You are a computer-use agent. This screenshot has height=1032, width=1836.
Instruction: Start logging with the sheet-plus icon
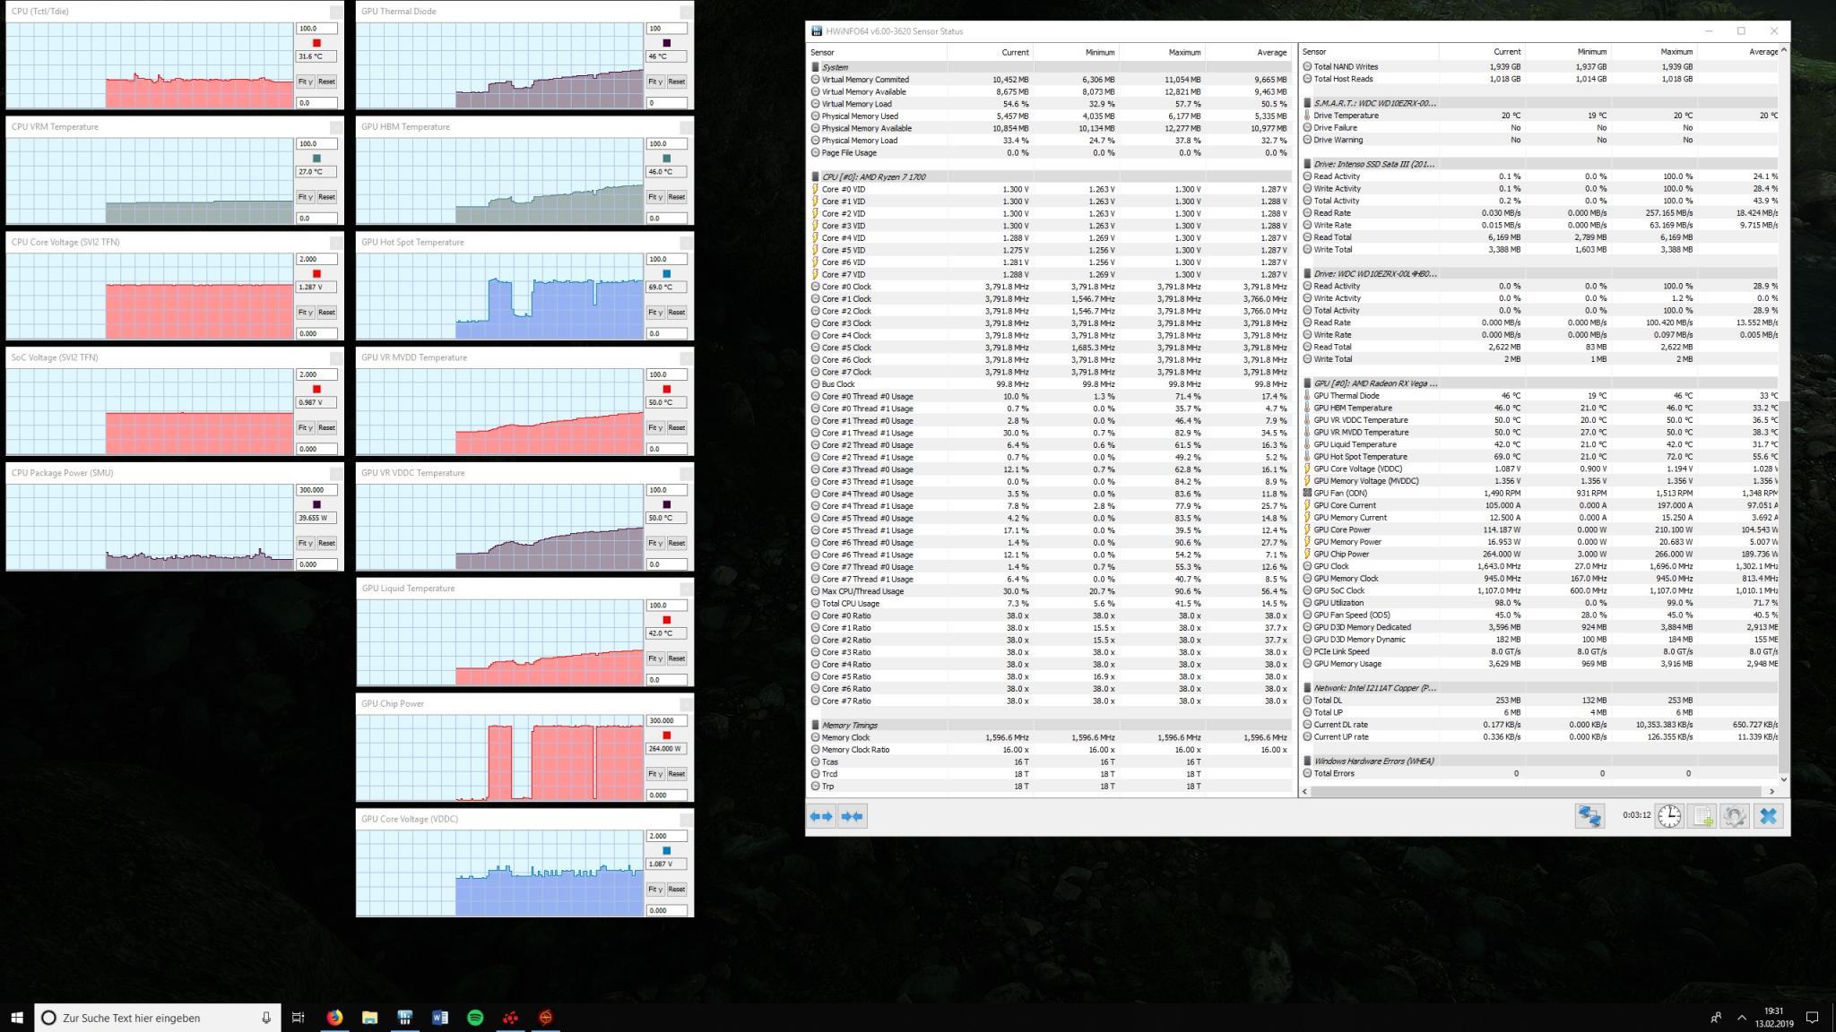pyautogui.click(x=1702, y=816)
